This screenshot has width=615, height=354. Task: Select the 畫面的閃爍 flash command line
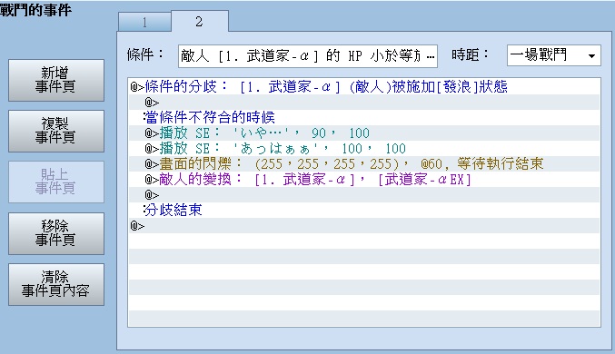(x=364, y=164)
